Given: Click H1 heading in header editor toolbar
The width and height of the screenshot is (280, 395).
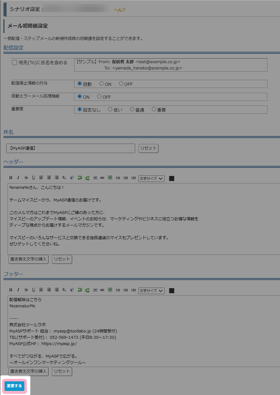Looking at the screenshot, I should (118, 178).
